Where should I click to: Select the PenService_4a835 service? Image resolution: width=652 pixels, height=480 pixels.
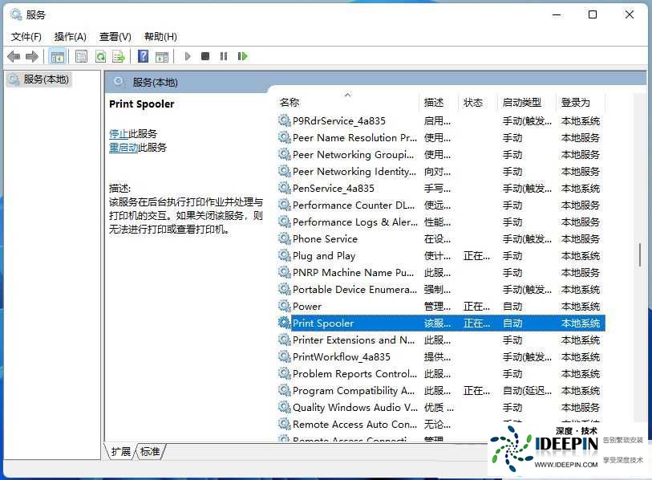[x=441, y=188]
